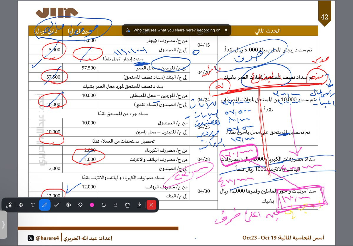Close the annotation toolbar with red X
353x246 pixels.
pyautogui.click(x=151, y=205)
